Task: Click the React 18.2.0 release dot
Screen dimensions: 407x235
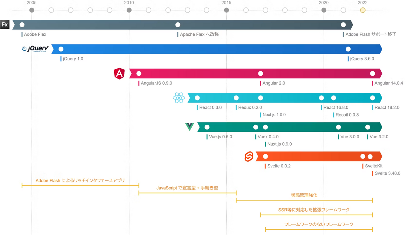Action: click(373, 98)
